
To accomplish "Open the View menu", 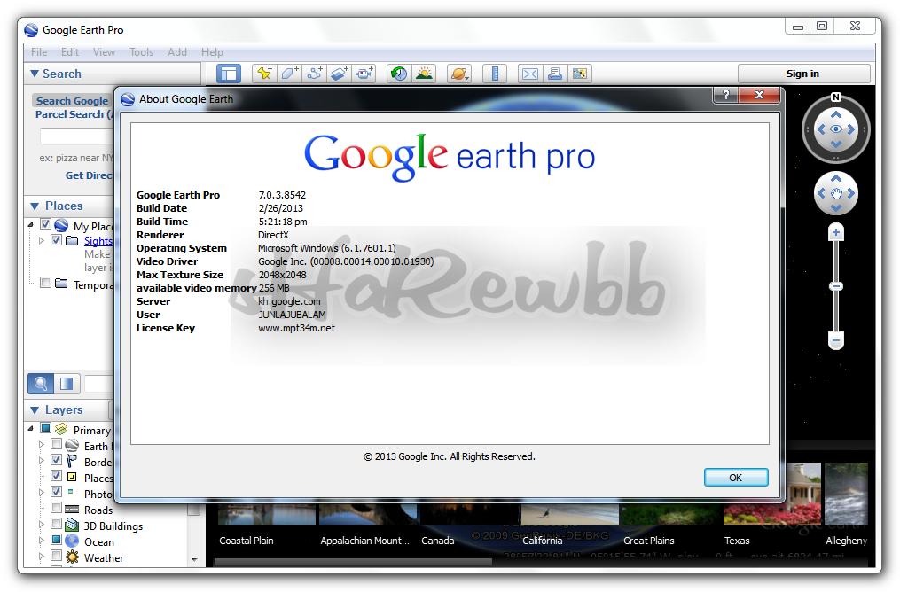I will click(x=104, y=51).
